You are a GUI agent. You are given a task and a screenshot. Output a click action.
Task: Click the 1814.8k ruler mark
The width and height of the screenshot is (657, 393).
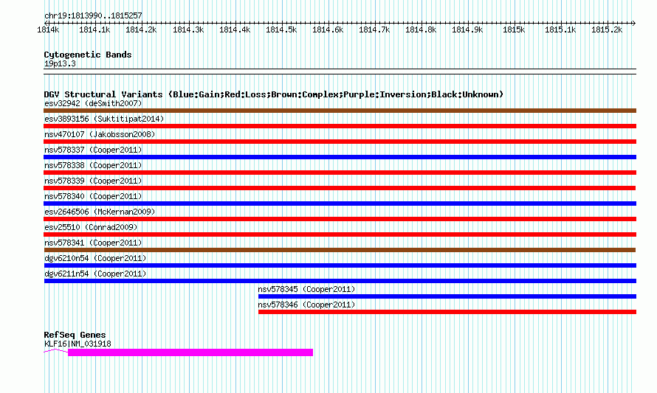pyautogui.click(x=421, y=29)
